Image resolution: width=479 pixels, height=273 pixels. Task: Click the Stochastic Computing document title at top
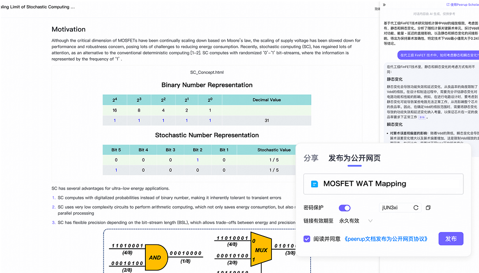tap(37, 7)
